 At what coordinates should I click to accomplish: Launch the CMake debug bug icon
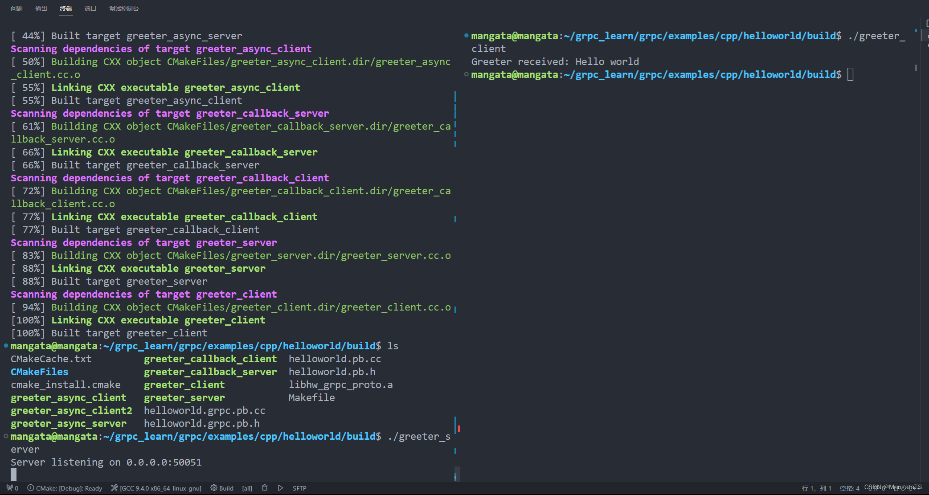point(265,488)
